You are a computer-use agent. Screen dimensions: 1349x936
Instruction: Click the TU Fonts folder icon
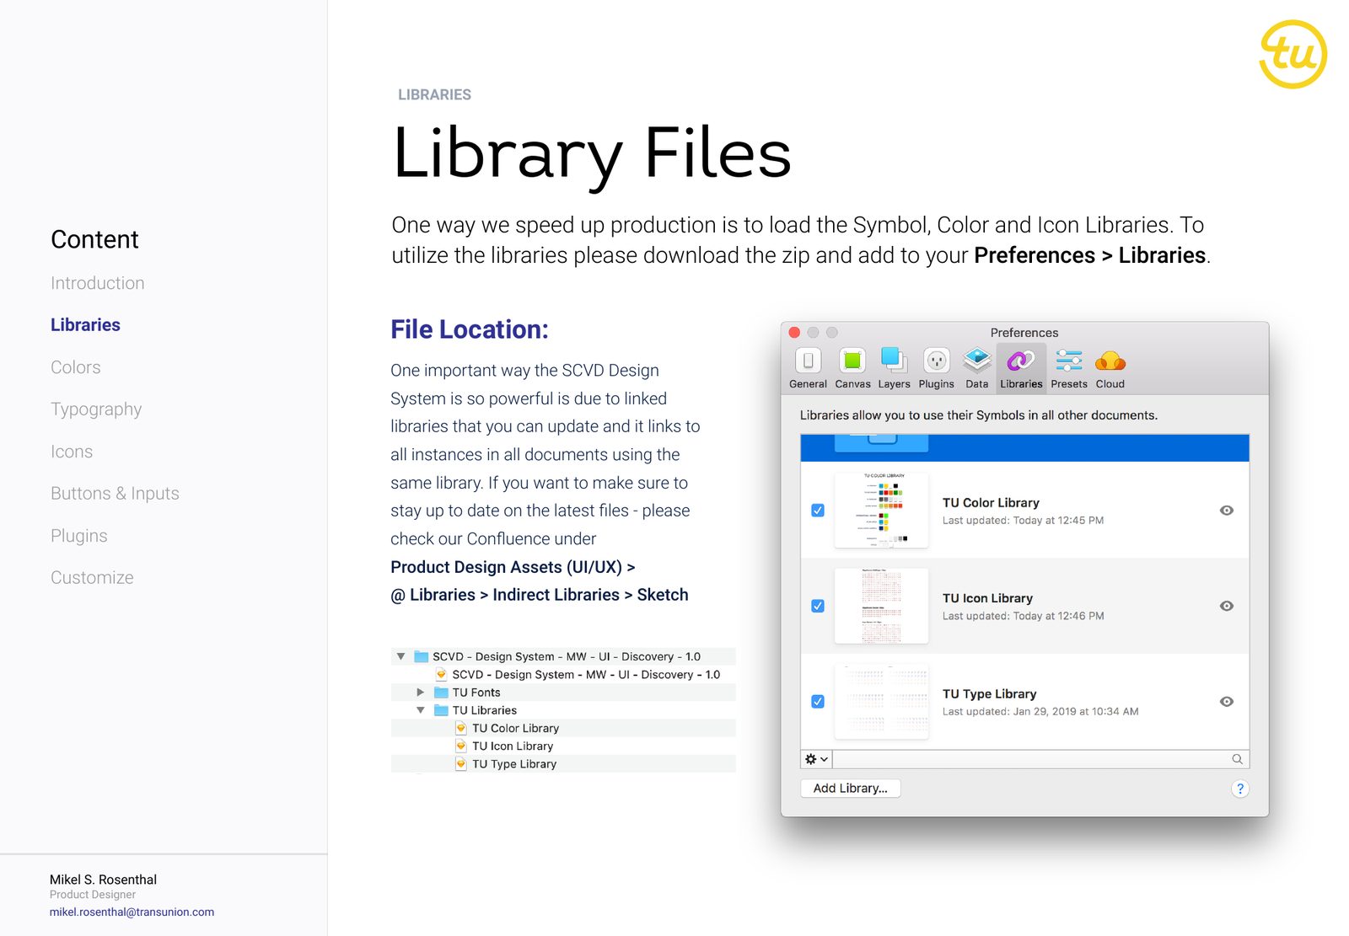[x=441, y=693]
